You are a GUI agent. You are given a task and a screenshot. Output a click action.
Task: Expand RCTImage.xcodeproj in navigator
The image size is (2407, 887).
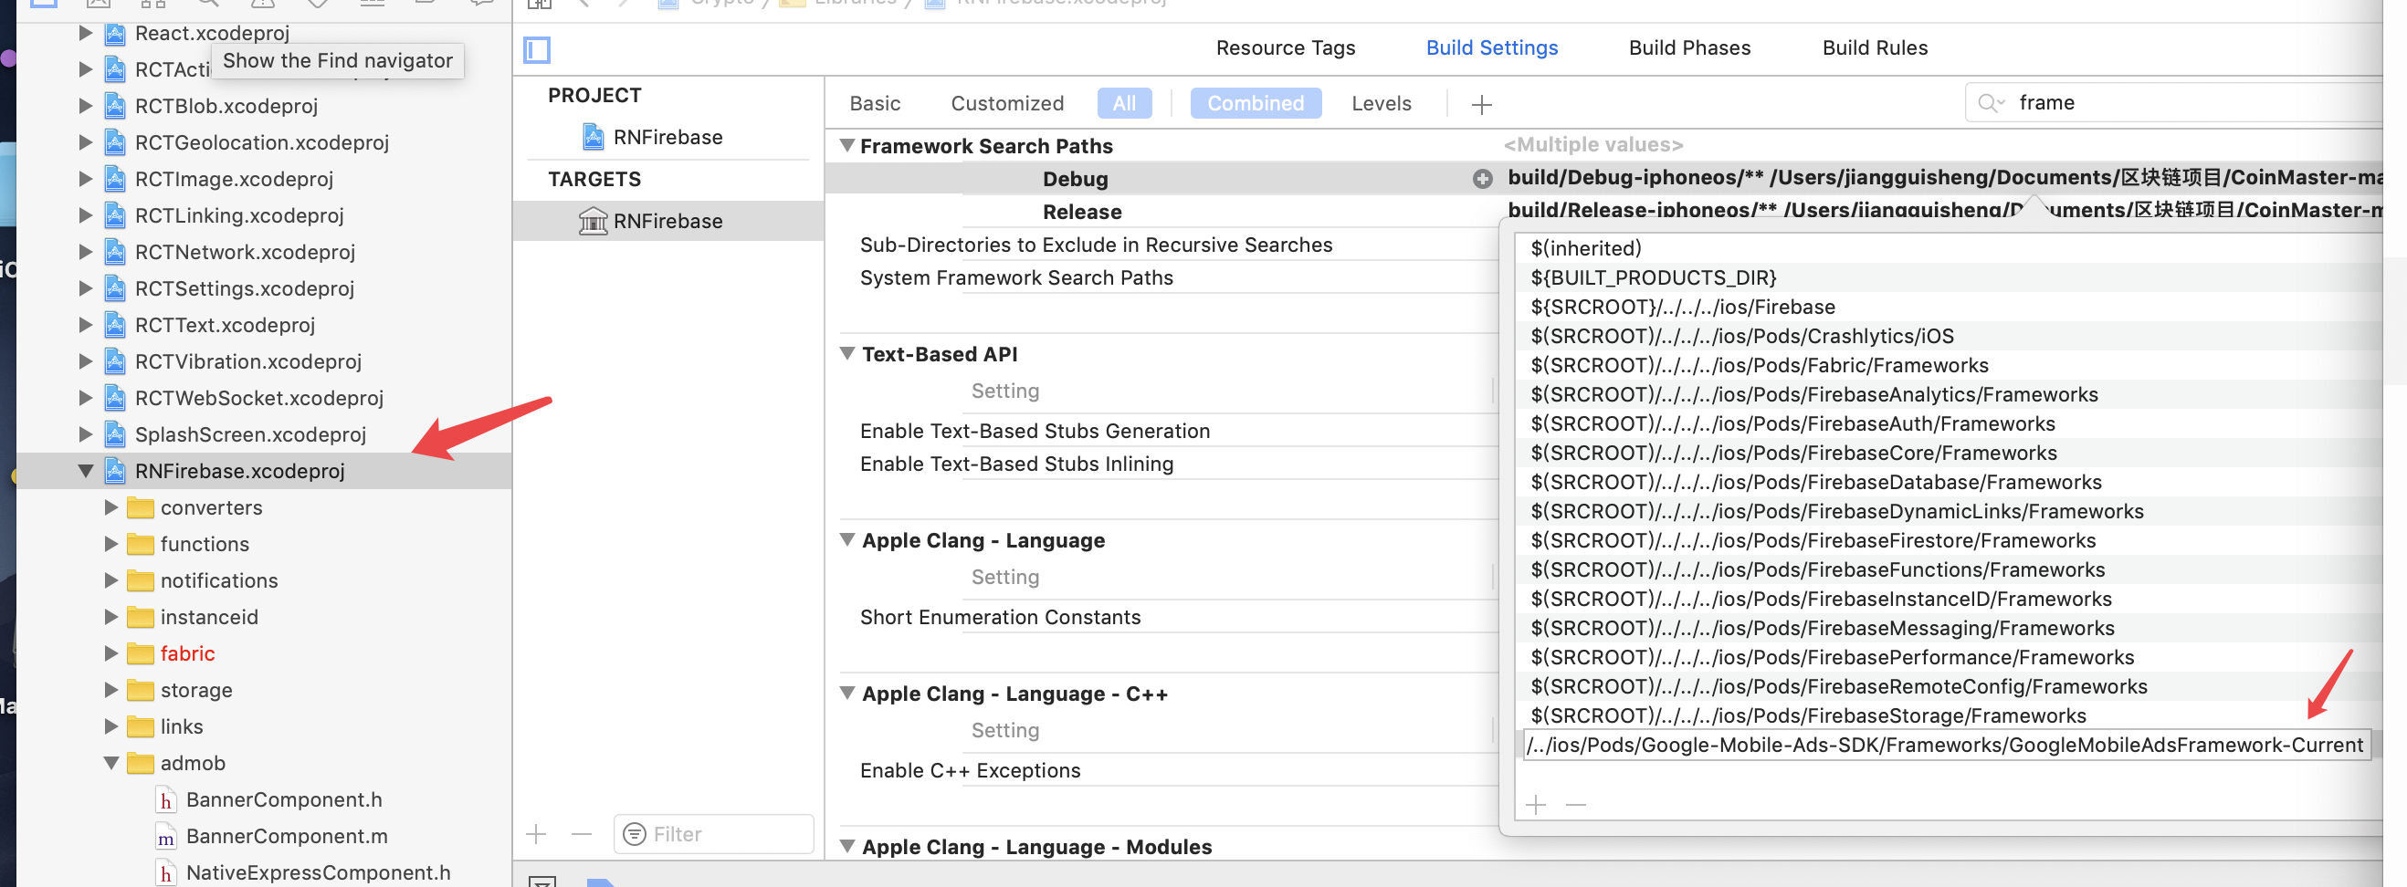(x=85, y=179)
